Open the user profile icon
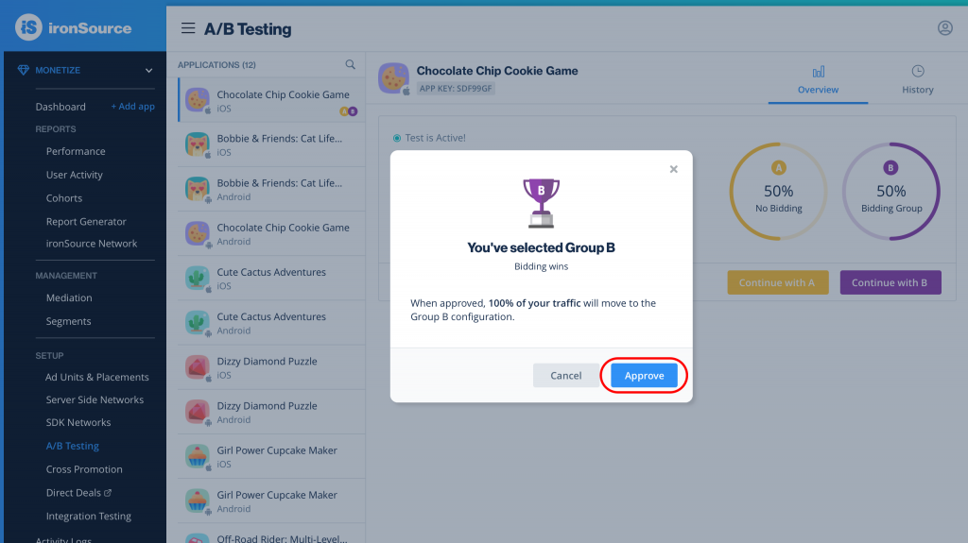This screenshot has height=543, width=968. (x=944, y=27)
